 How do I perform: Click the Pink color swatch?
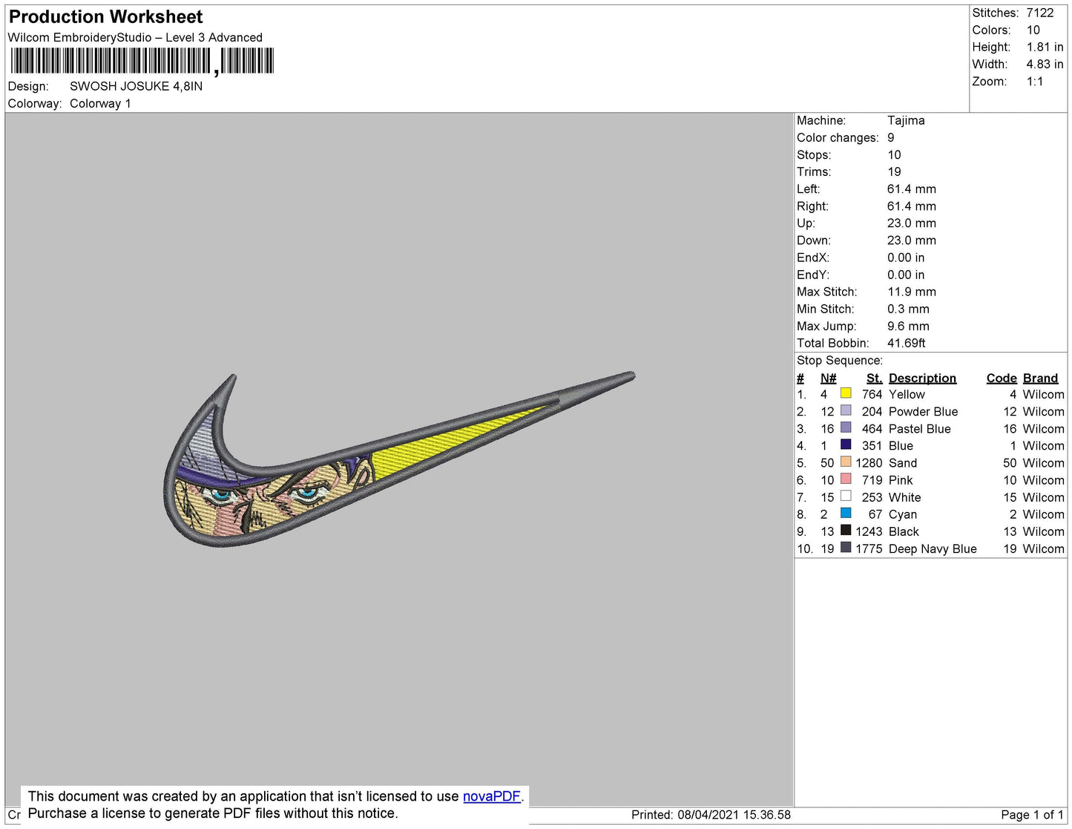846,479
